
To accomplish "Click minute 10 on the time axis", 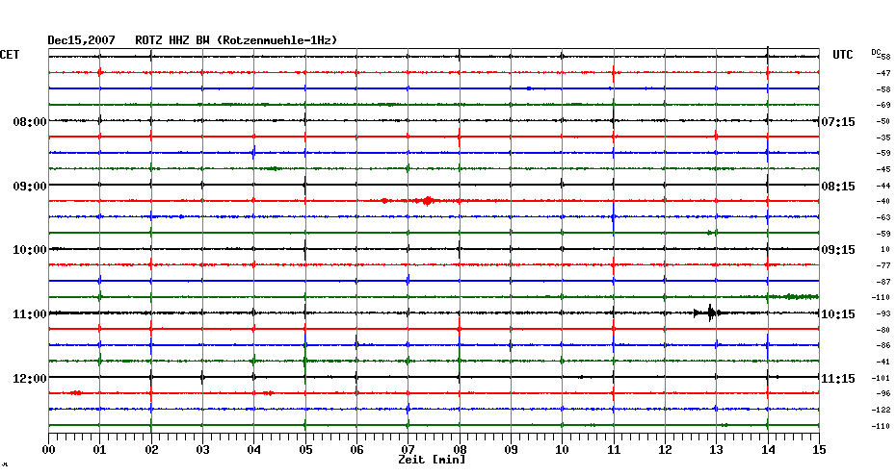I will (x=563, y=450).
